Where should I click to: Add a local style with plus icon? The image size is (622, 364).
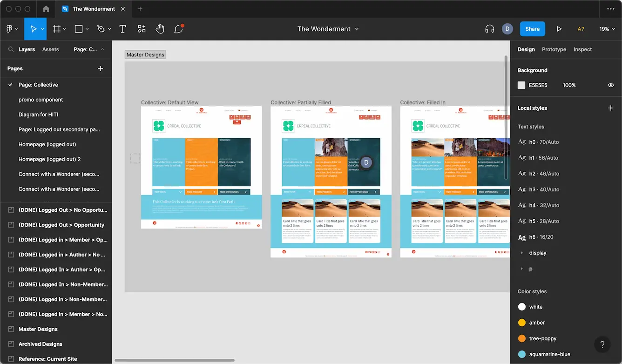coord(611,108)
